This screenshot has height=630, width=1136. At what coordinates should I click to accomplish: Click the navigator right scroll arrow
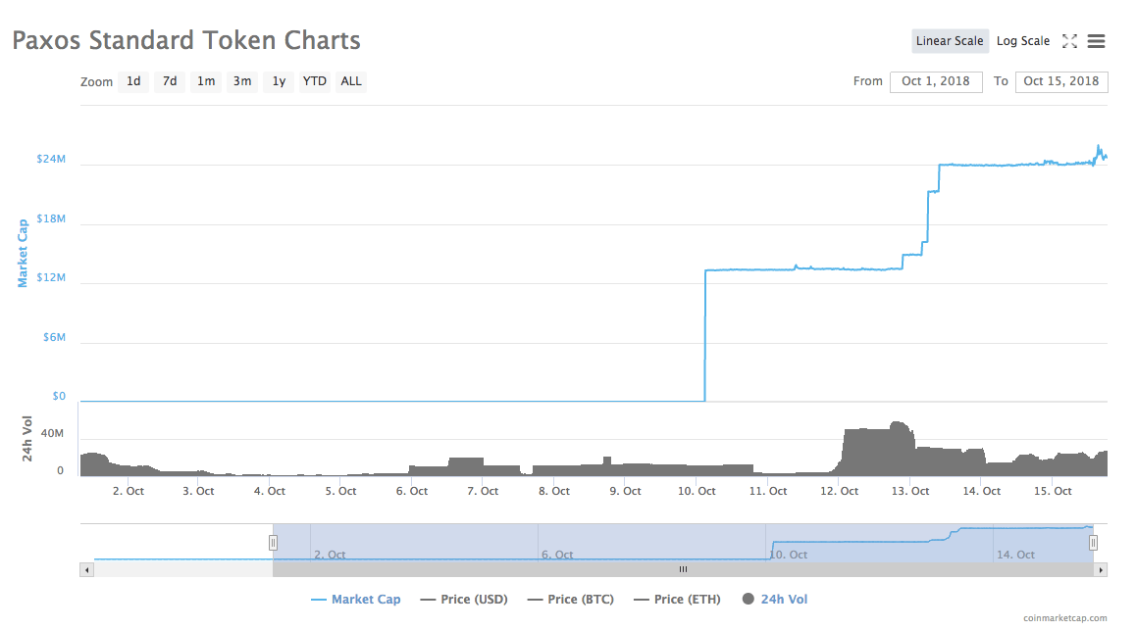pos(1101,570)
